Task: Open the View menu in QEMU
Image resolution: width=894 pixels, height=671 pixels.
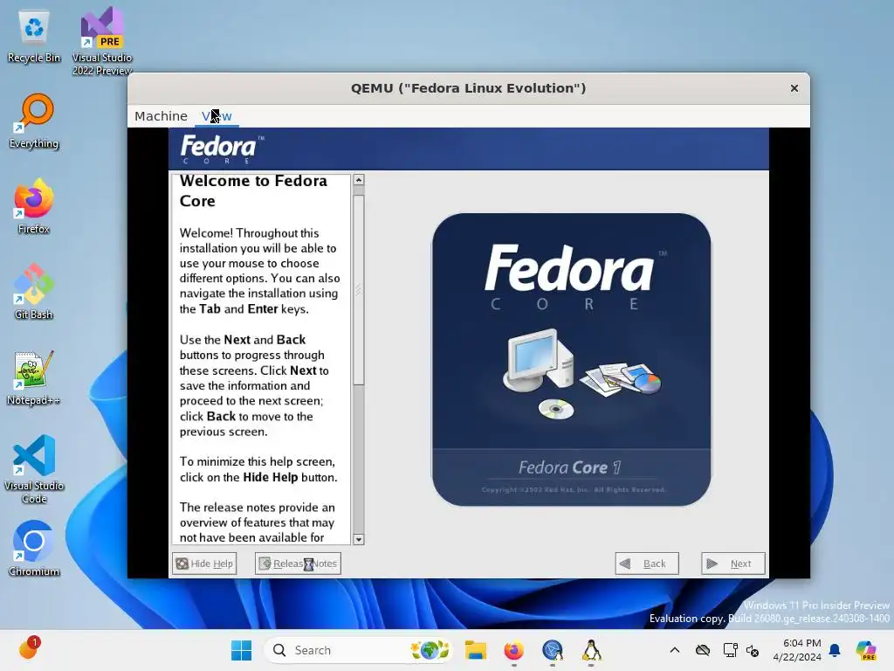Action: pos(217,116)
